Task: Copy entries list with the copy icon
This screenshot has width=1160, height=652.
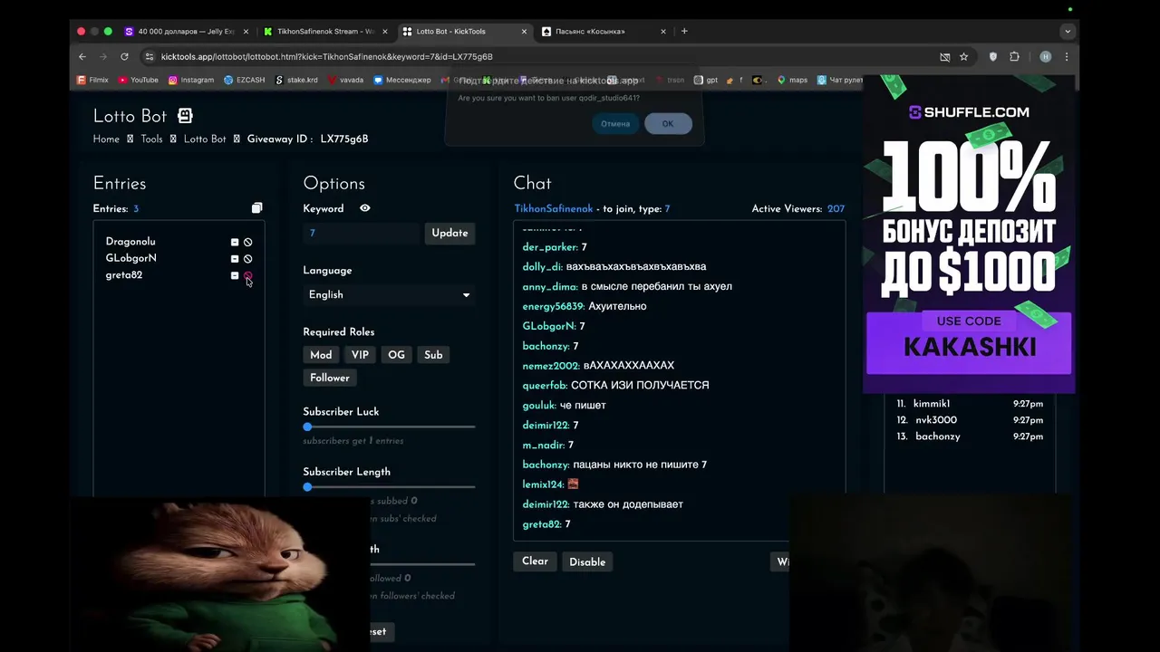Action: point(256,208)
